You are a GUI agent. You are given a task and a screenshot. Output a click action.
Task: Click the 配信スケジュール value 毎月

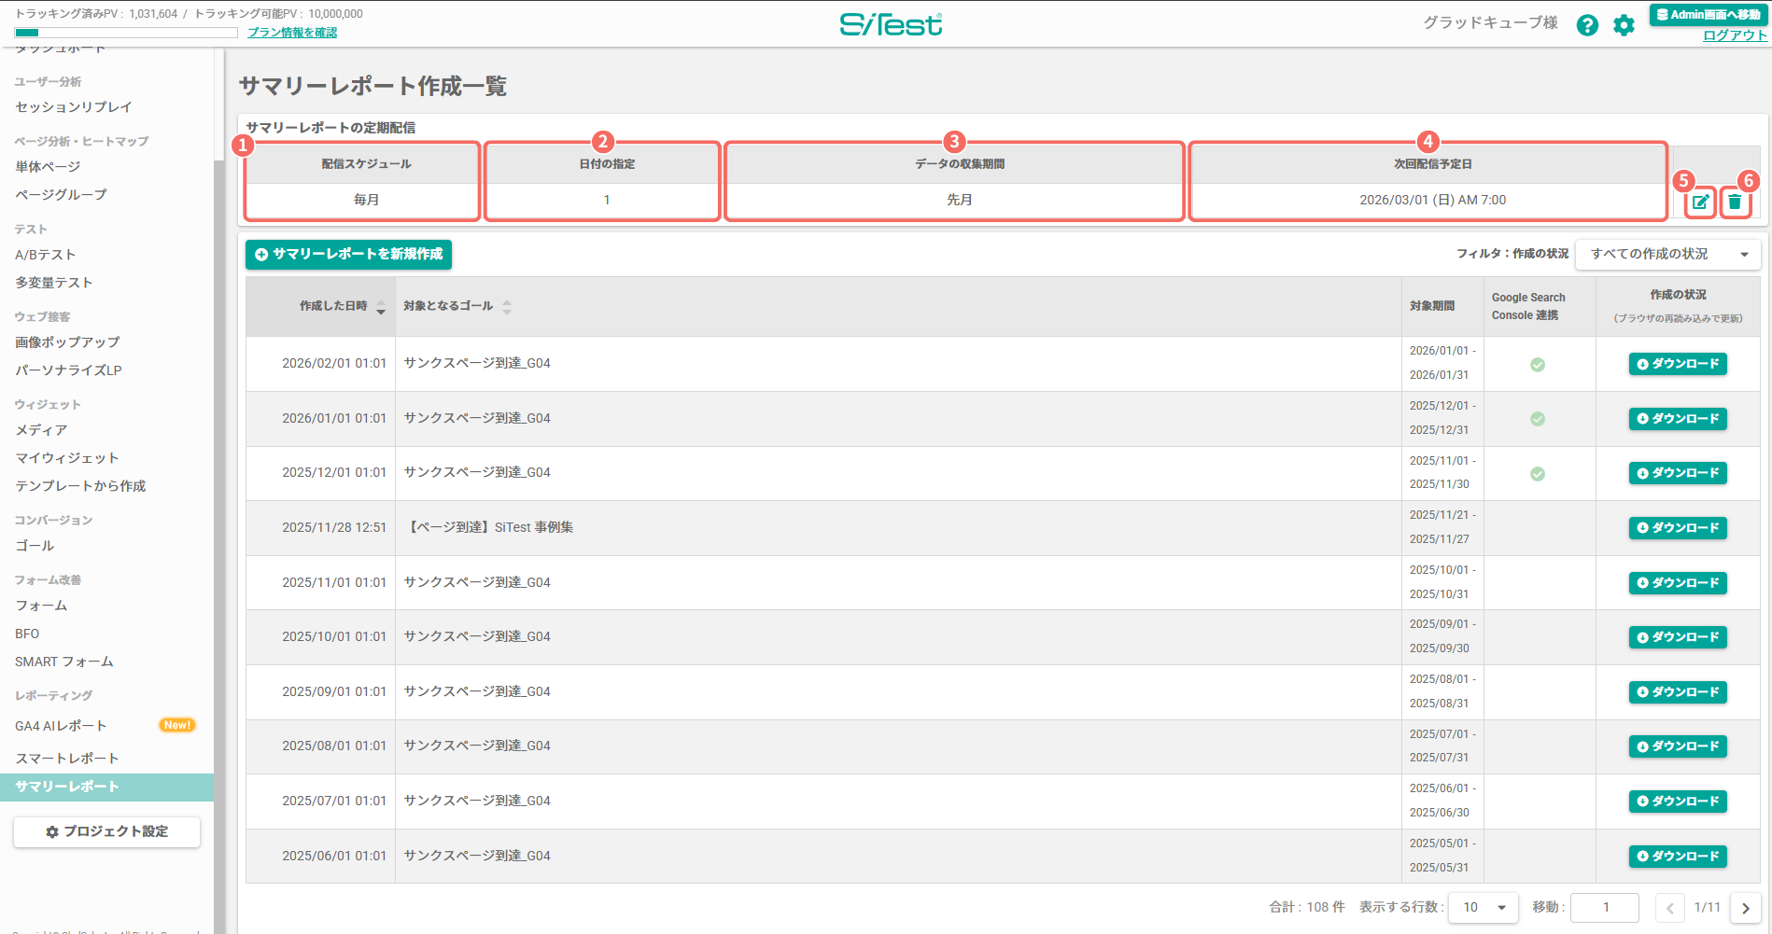(366, 200)
